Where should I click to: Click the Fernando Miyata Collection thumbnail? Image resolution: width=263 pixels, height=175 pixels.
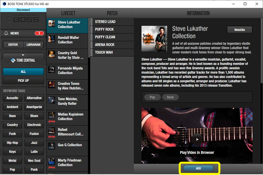tap(52, 69)
